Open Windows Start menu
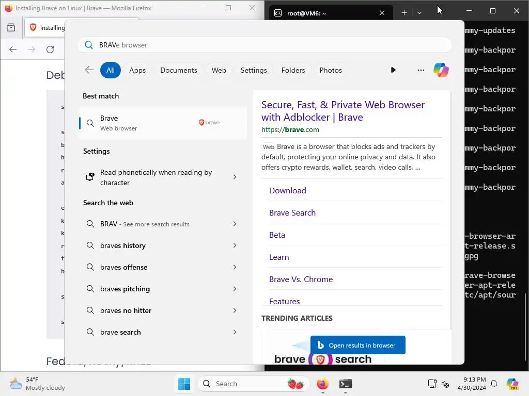 [184, 384]
